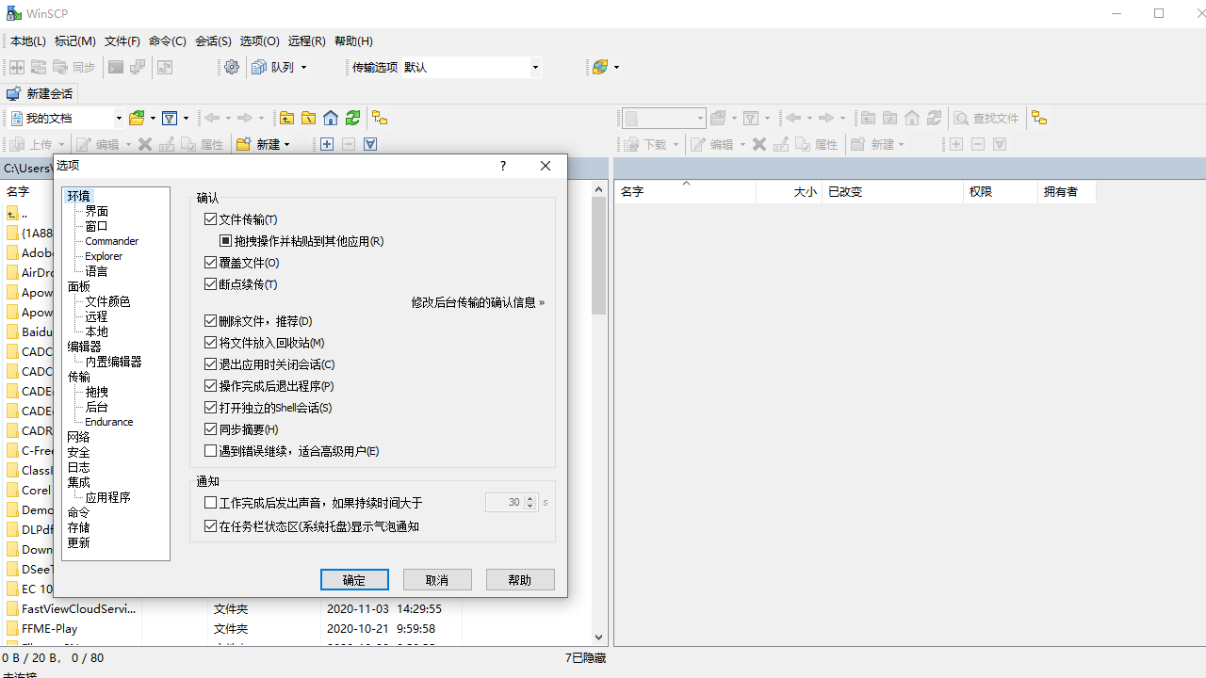
Task: Open the 选项(O) menu
Action: [x=259, y=40]
